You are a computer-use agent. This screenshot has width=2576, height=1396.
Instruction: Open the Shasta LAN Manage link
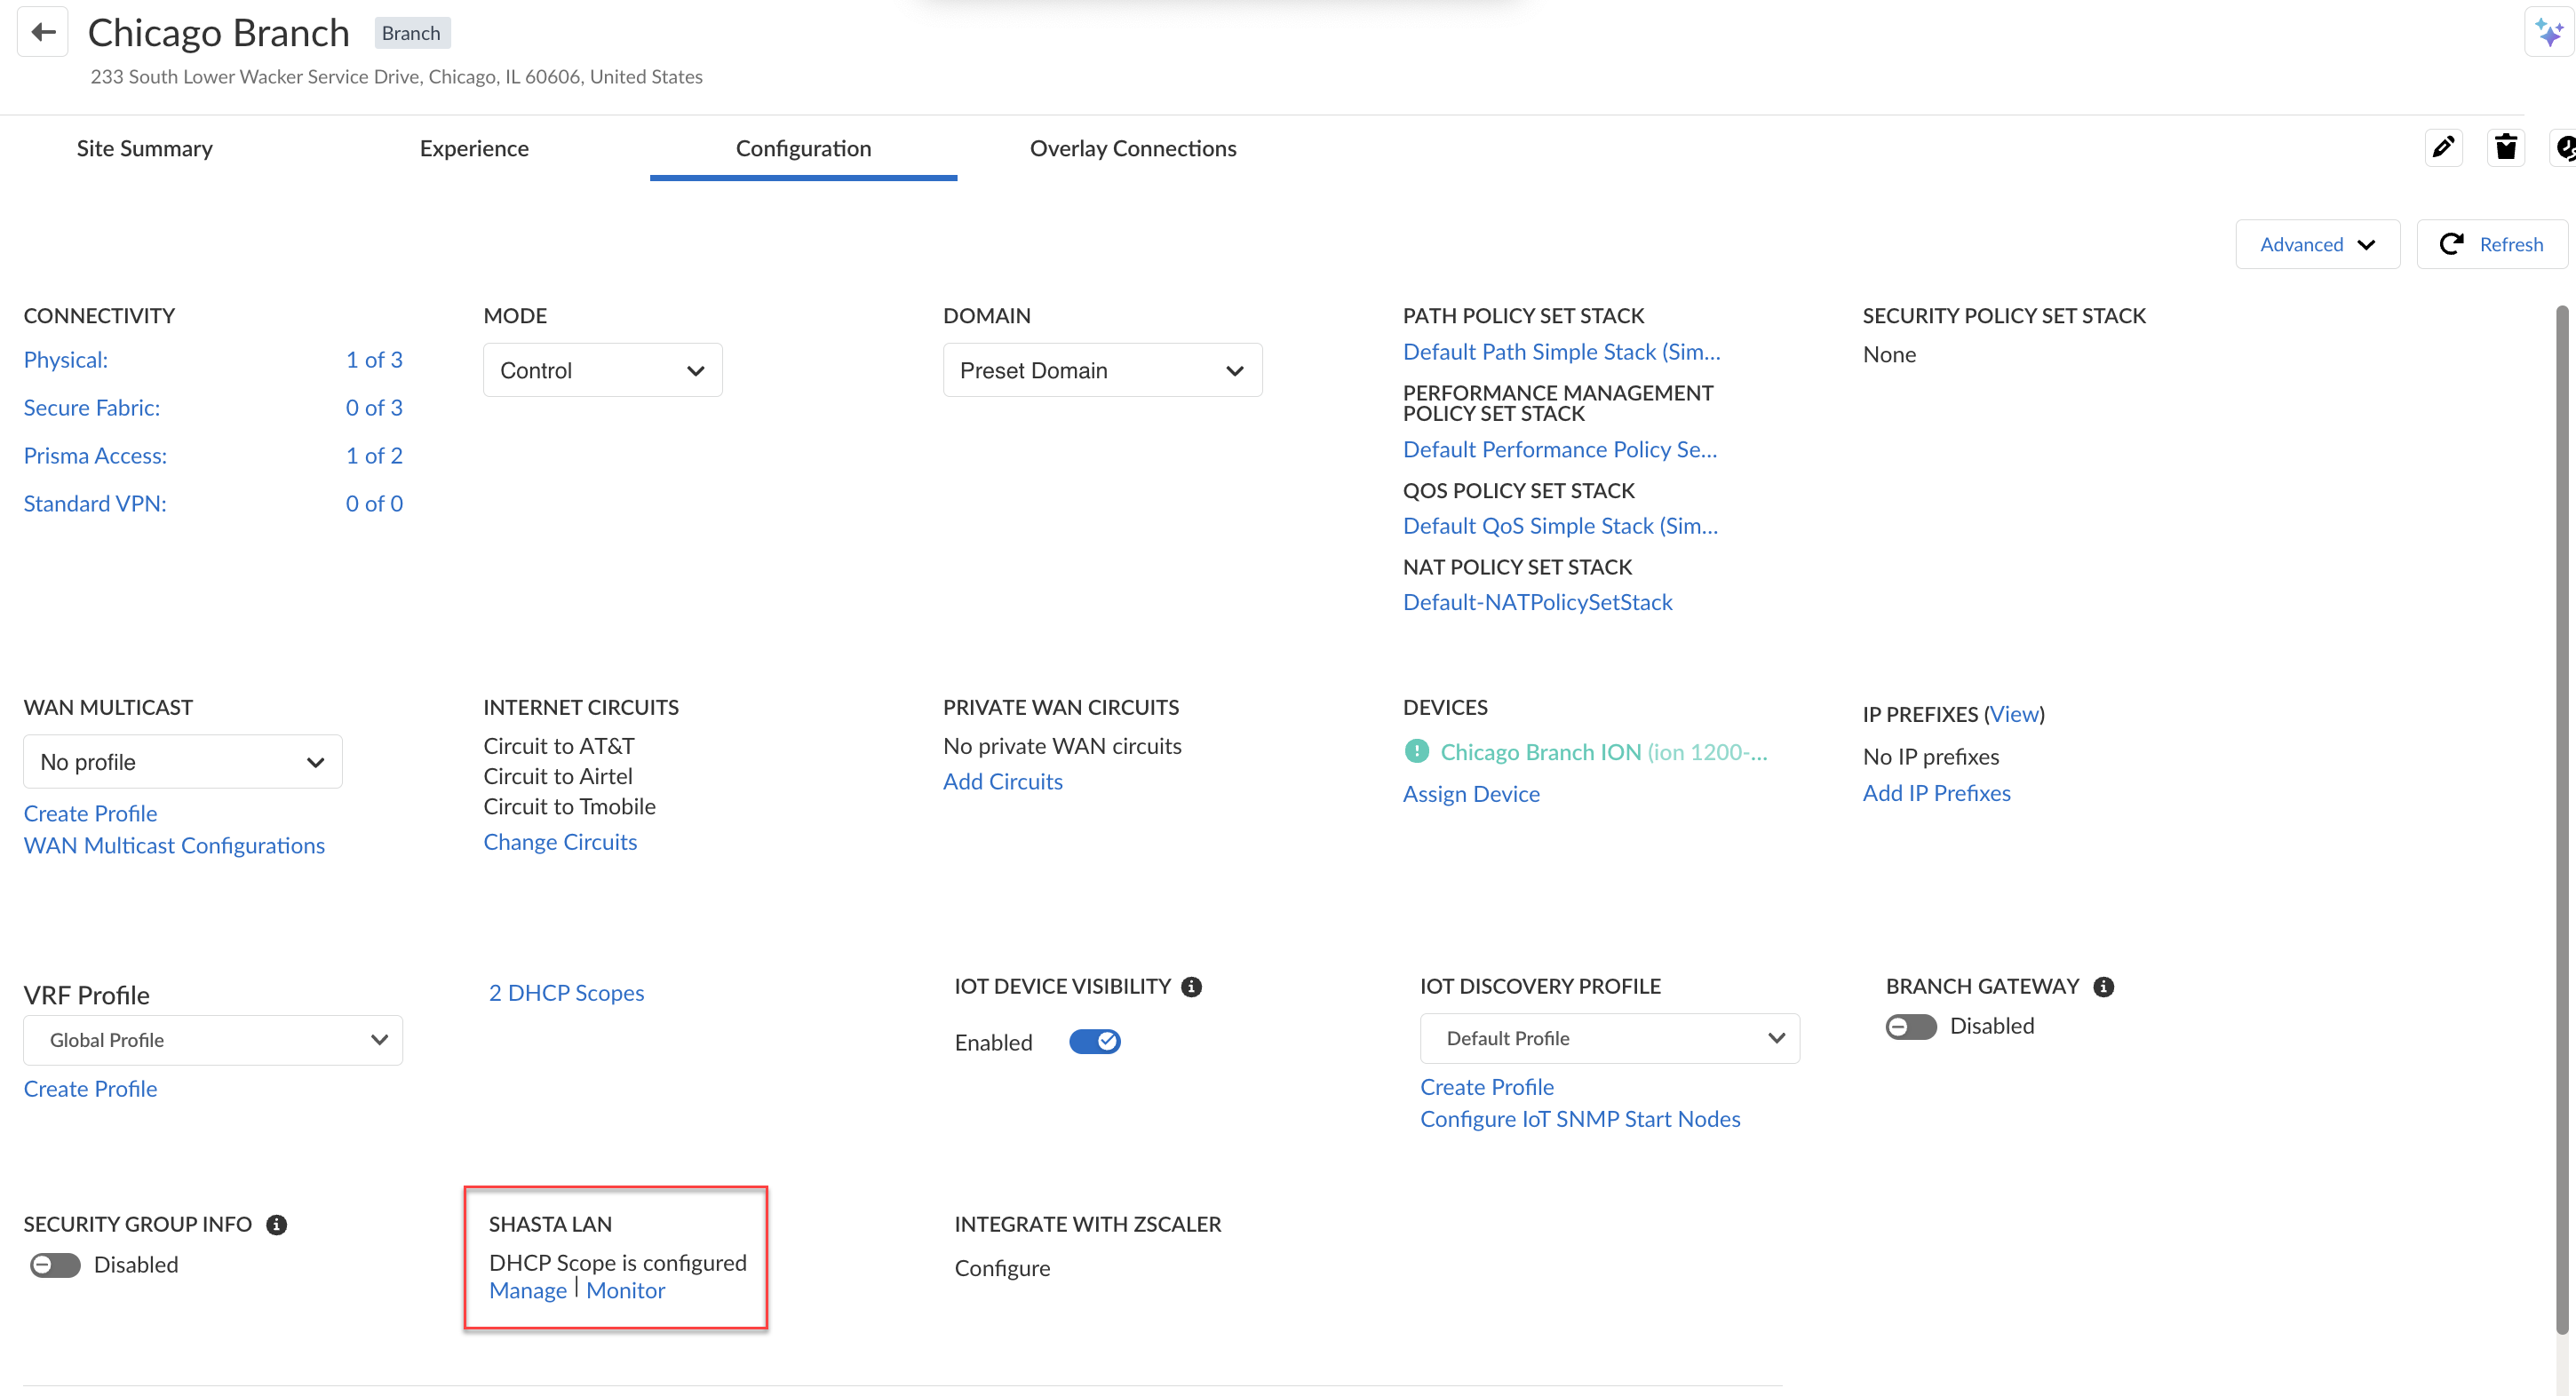pos(528,1290)
